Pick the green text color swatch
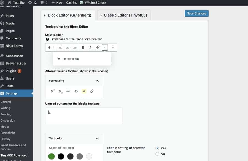The image size is (248, 161). pyautogui.click(x=52, y=156)
